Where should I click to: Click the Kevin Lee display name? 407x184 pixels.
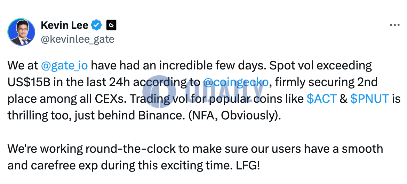[x=64, y=25]
